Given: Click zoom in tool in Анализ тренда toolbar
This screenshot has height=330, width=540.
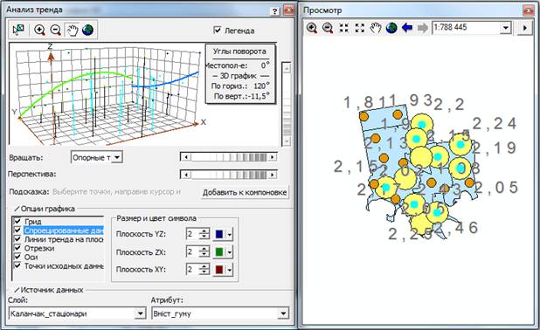Looking at the screenshot, I should coord(39,30).
